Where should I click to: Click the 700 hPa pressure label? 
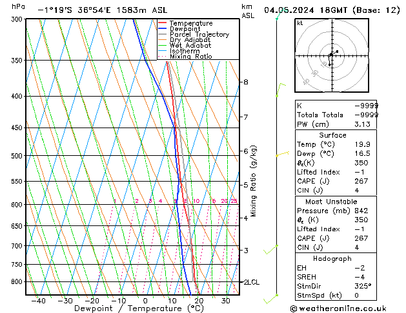click(18, 246)
